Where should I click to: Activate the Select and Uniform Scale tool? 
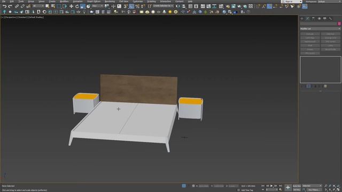[83, 6]
